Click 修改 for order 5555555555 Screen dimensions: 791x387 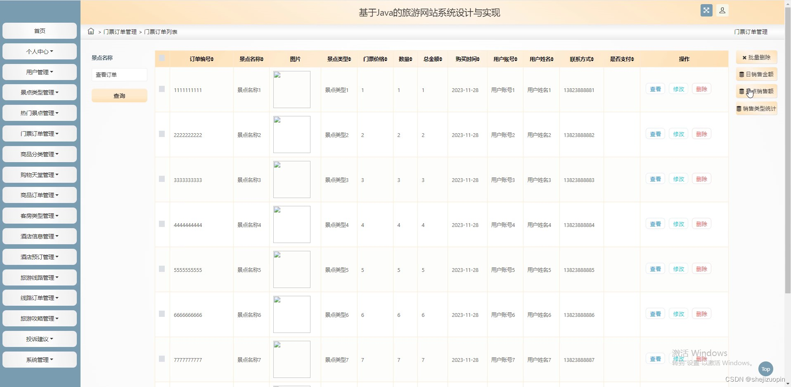click(x=678, y=269)
